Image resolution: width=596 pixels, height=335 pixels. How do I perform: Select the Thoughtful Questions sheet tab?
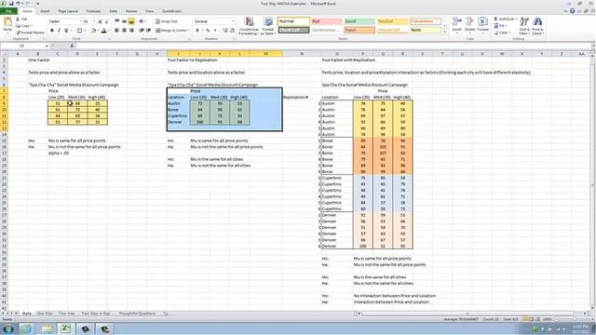pyautogui.click(x=137, y=314)
